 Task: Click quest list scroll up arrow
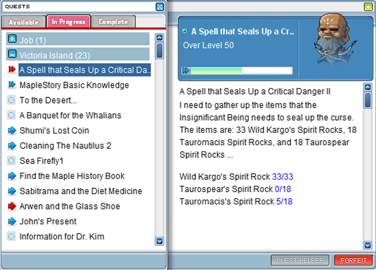pos(160,37)
